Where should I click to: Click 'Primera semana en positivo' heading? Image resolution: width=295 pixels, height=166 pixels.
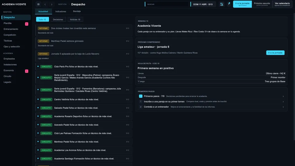coord(155,68)
